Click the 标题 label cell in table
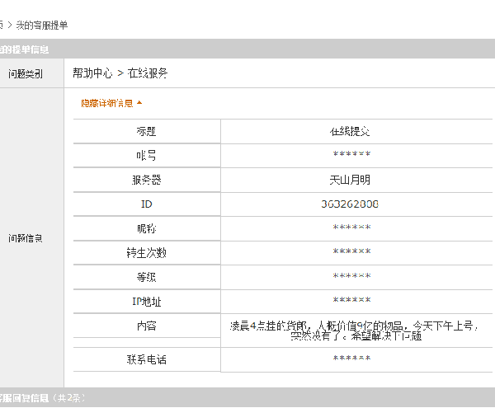The width and height of the screenshot is (495, 408). pyautogui.click(x=146, y=131)
